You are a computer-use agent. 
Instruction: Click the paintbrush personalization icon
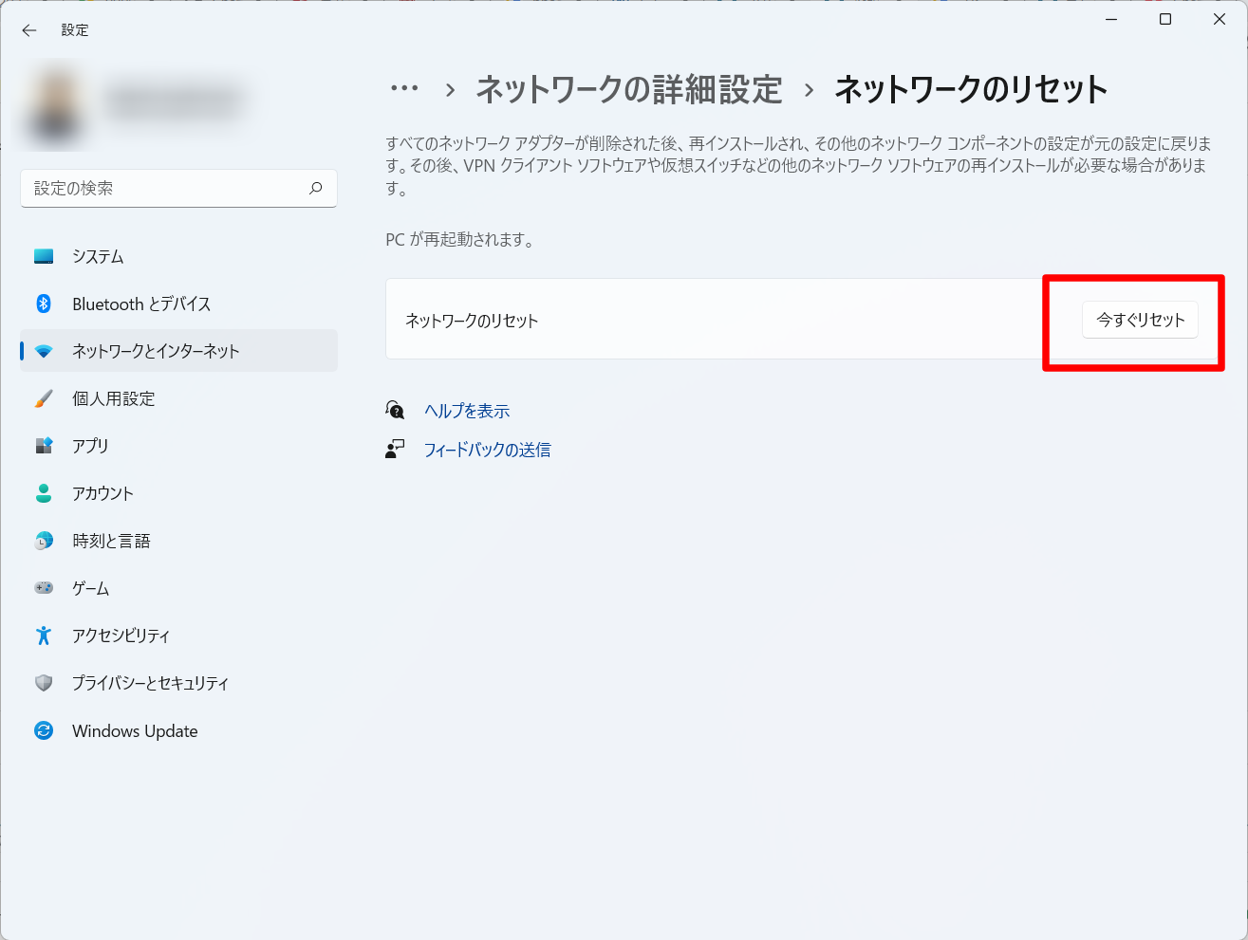[44, 398]
